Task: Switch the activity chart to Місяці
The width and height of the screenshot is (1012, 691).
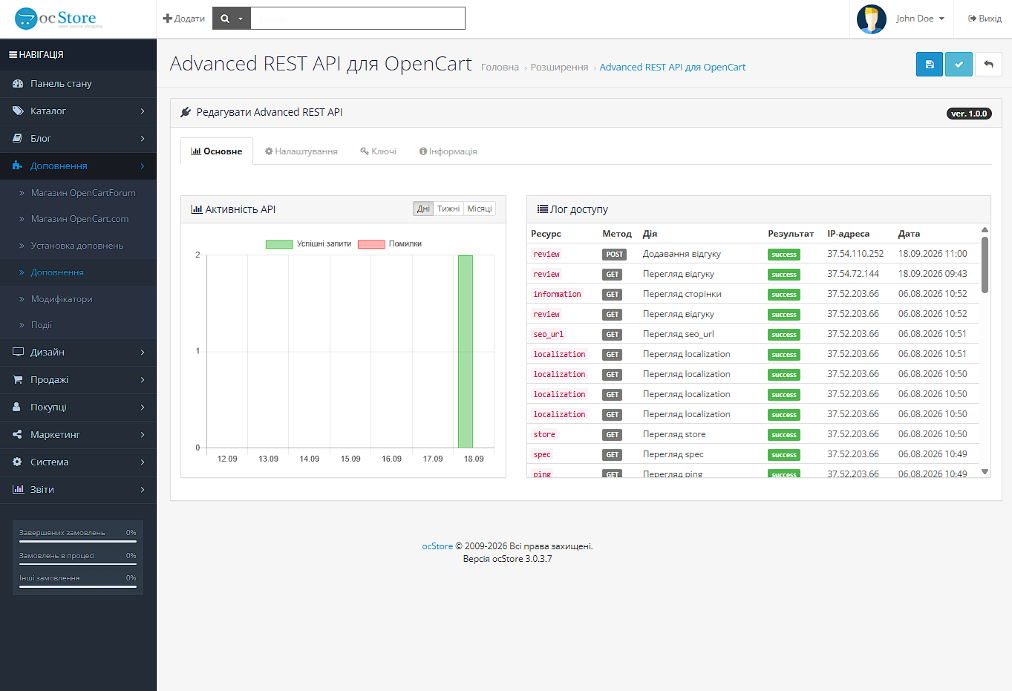Action: (x=480, y=209)
